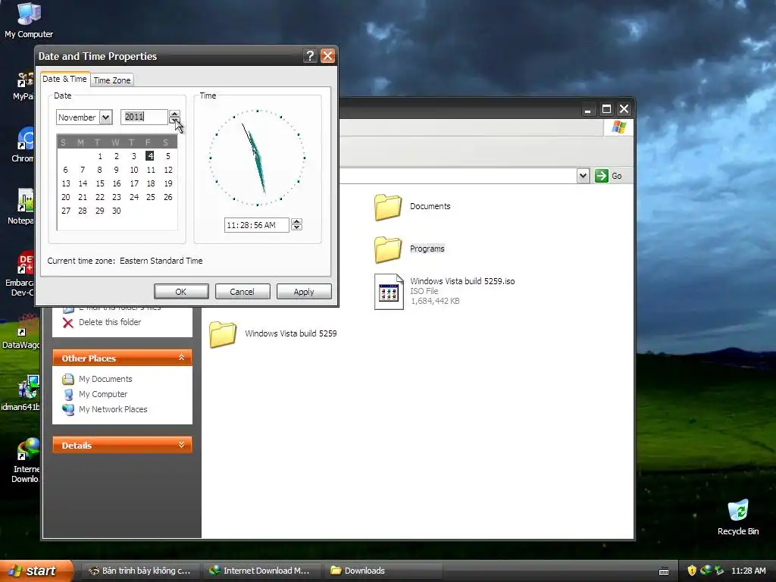Collapse the Other Places panel
776x582 pixels.
[182, 358]
